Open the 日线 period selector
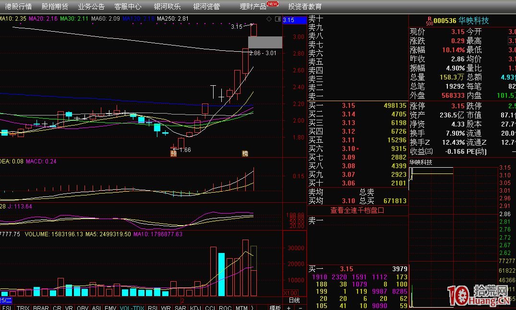This screenshot has width=516, height=310. (294, 300)
